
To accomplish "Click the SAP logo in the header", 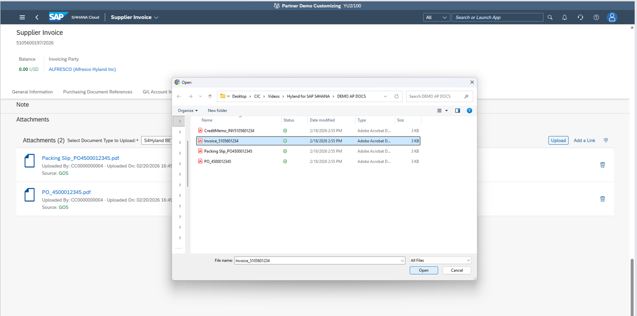I will [x=59, y=17].
